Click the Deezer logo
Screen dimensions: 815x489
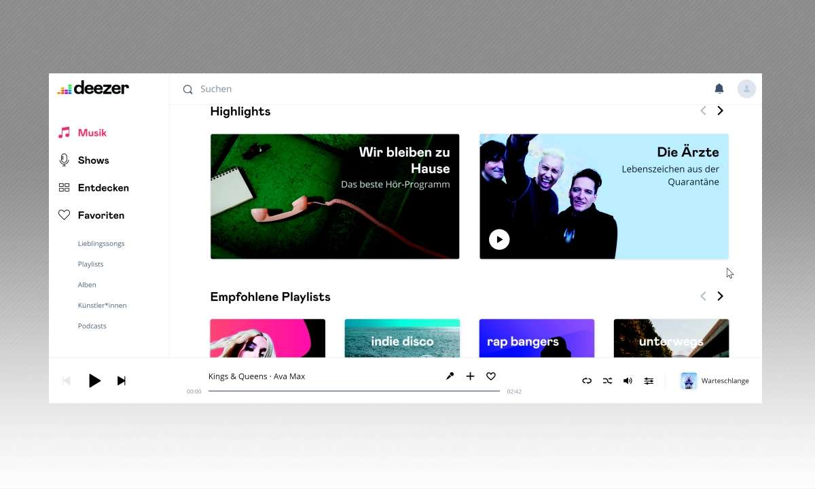click(x=93, y=88)
